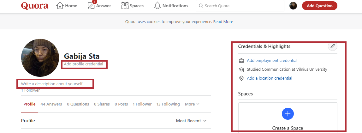Click Add a location credential link
The image size is (362, 133).
pyautogui.click(x=269, y=78)
